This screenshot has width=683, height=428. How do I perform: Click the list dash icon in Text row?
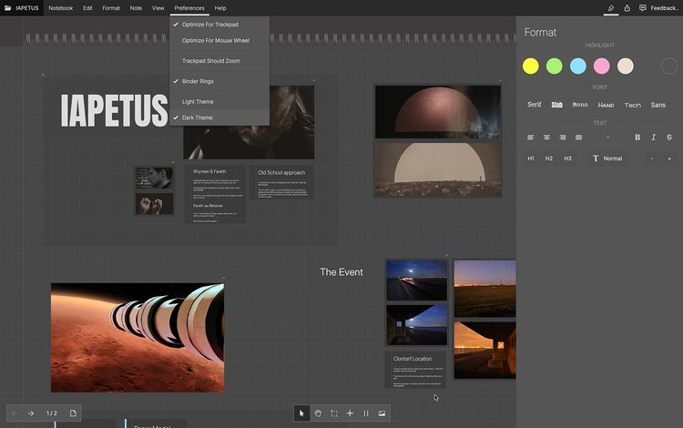point(608,138)
